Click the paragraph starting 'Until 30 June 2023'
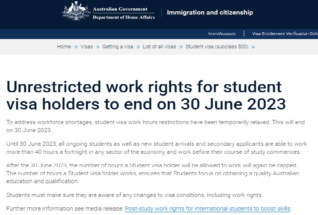The image size is (318, 215). pyautogui.click(x=156, y=148)
